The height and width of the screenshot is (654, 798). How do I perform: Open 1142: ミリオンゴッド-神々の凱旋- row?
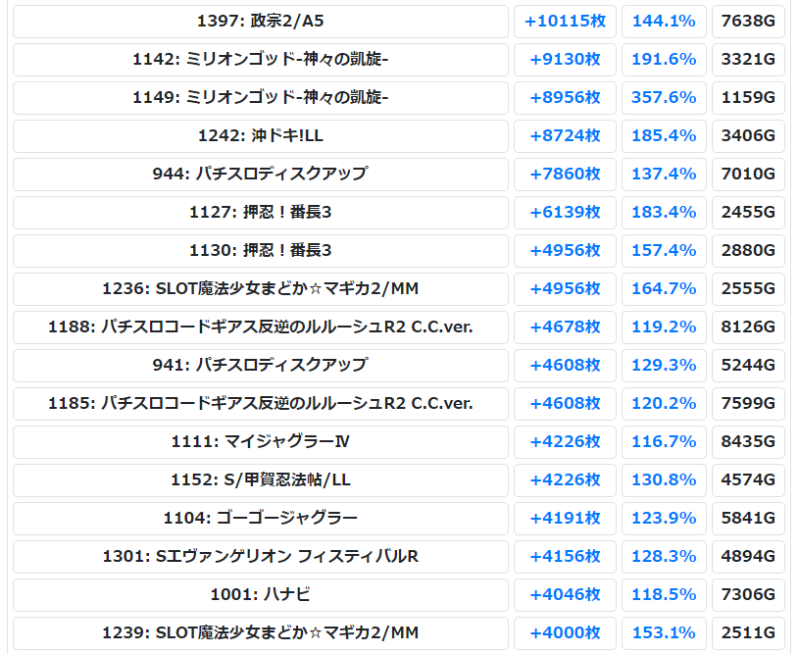click(x=261, y=60)
